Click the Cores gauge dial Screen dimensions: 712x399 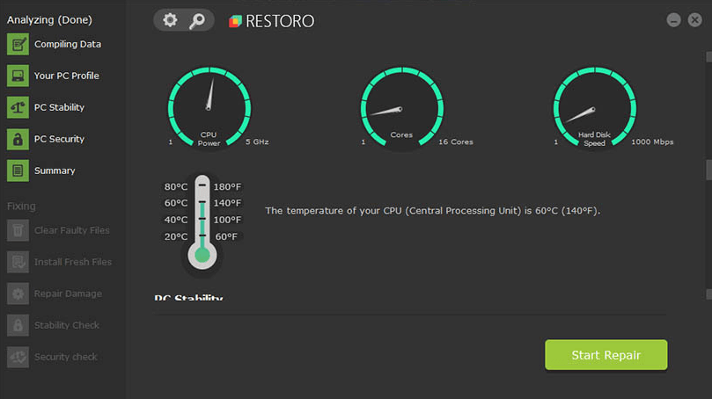pyautogui.click(x=402, y=108)
